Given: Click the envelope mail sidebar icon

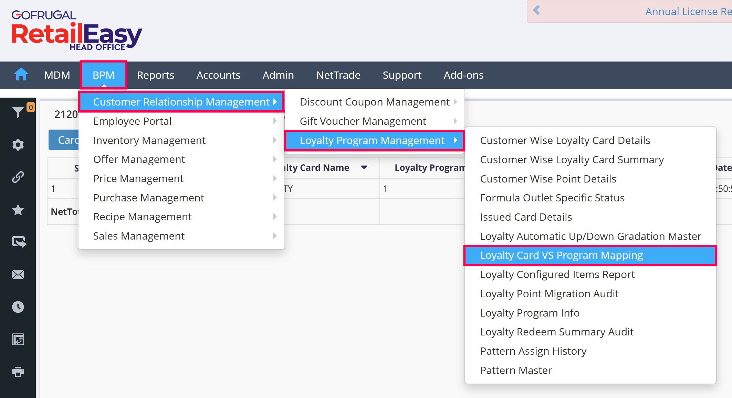Looking at the screenshot, I should (18, 275).
